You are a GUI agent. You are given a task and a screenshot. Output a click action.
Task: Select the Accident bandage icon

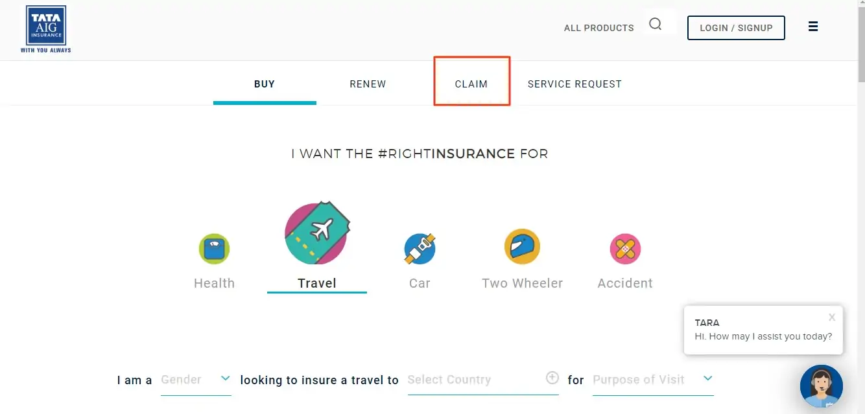[625, 249]
